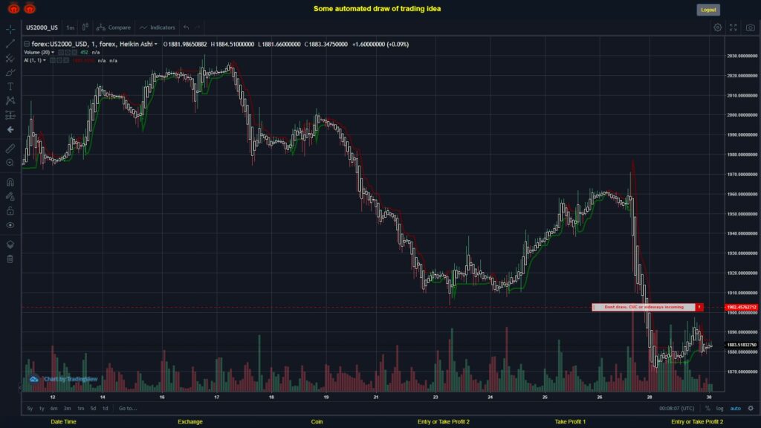Image resolution: width=761 pixels, height=428 pixels.
Task: Open the pitchfork drawing tools
Action: (x=10, y=58)
